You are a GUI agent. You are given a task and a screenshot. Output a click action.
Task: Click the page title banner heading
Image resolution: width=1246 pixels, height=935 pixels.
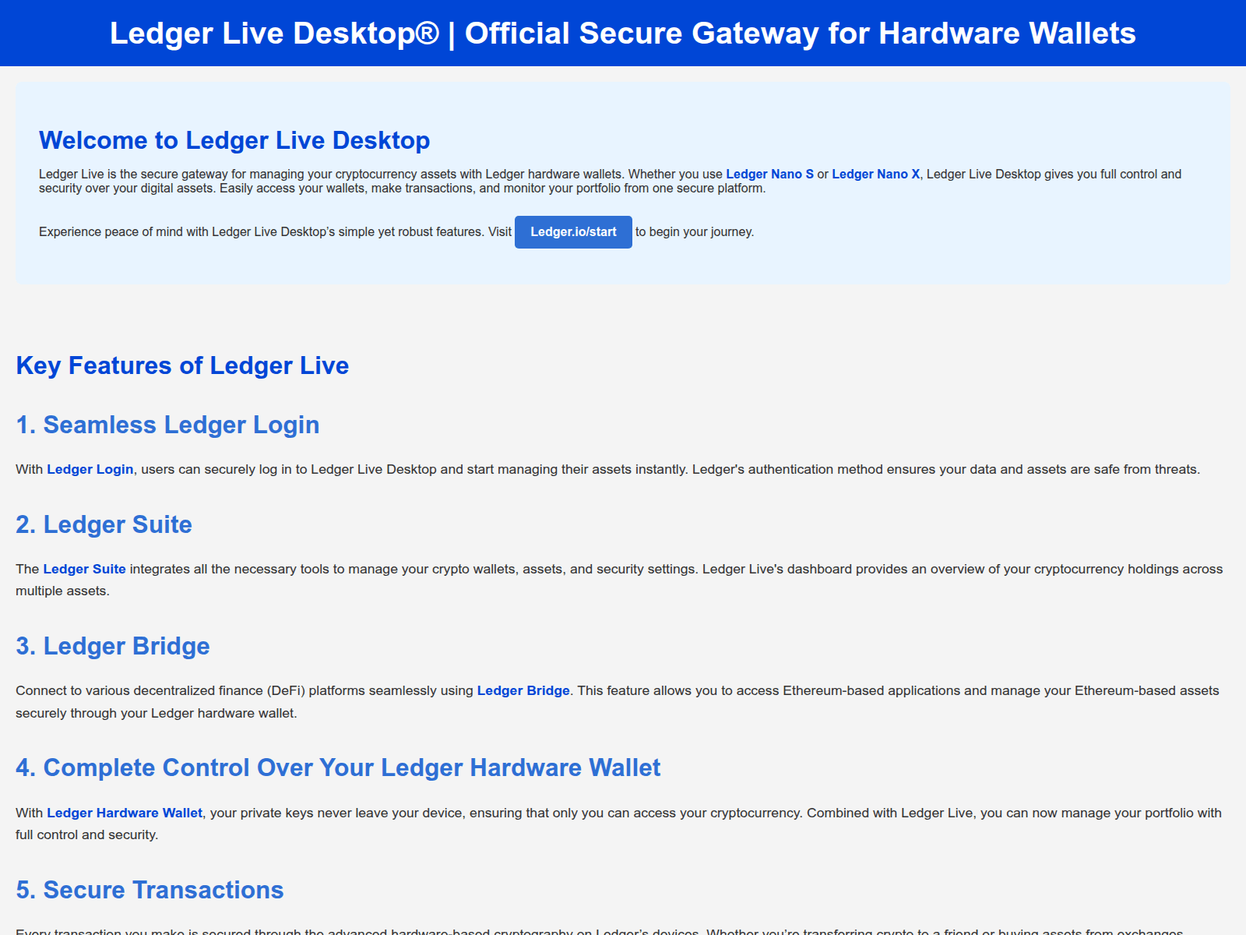click(x=623, y=34)
